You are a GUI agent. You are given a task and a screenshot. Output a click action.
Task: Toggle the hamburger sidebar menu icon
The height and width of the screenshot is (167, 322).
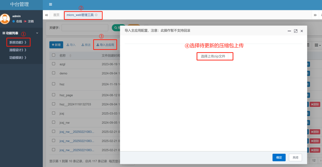click(51, 4)
